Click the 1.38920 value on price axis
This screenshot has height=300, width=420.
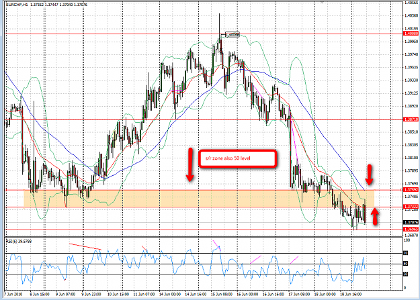point(411,106)
